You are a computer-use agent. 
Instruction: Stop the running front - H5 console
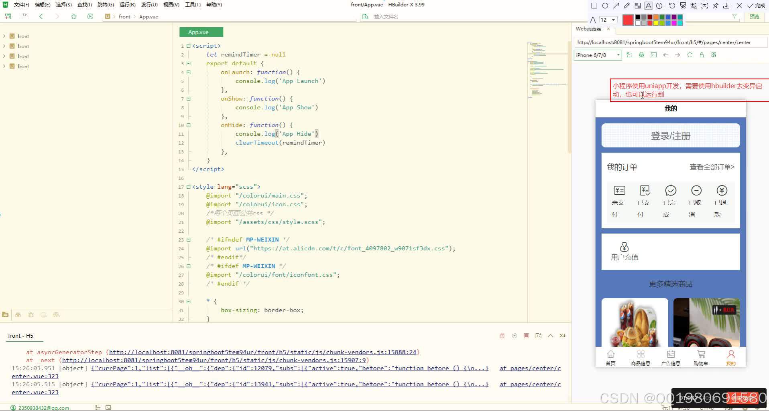[526, 336]
